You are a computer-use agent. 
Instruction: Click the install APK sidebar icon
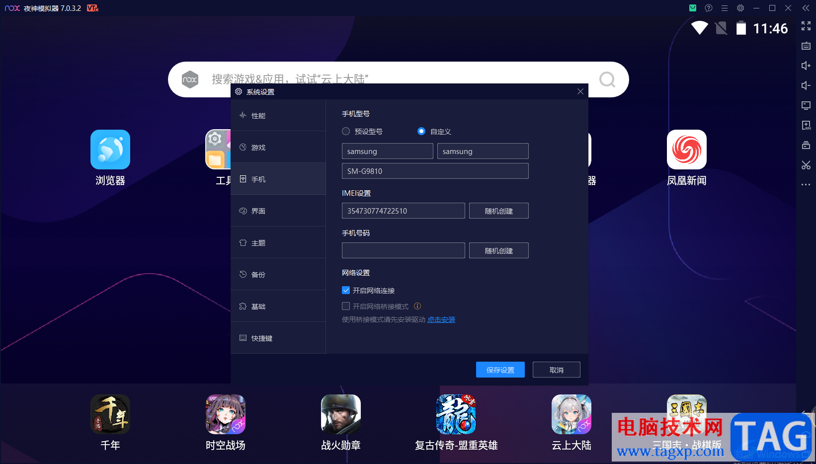coord(806,125)
